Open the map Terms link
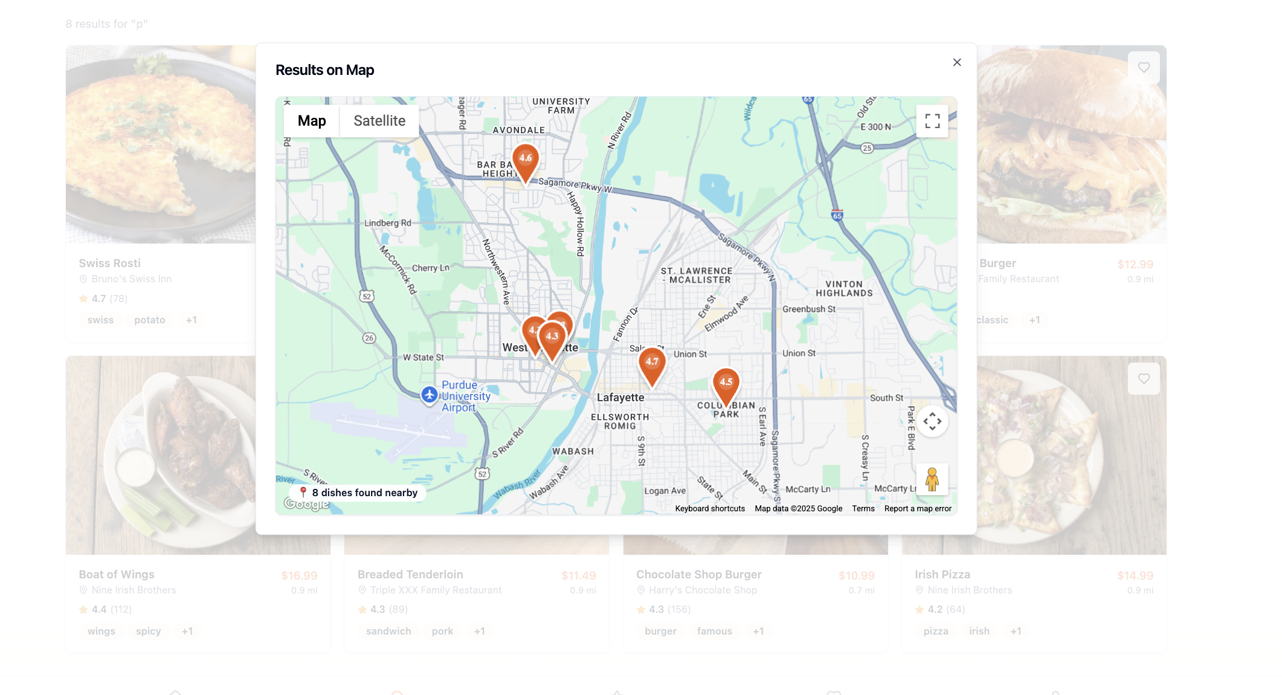Viewport: 1282px width, 695px height. click(x=863, y=508)
